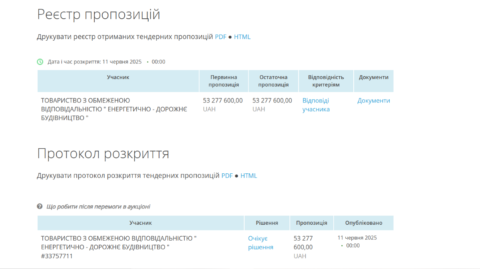Open the participant's 'Документи' link in the row

click(x=373, y=101)
